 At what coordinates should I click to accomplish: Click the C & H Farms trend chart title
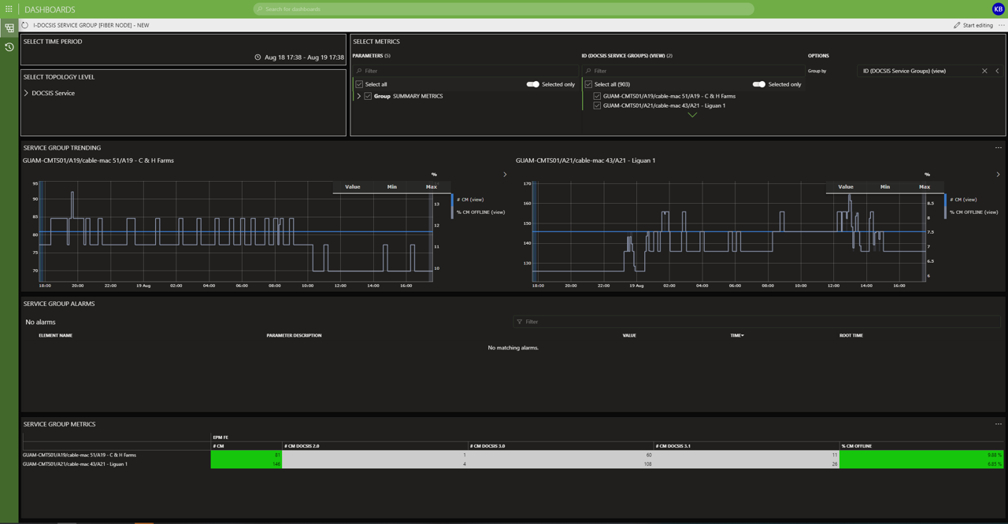[x=98, y=161]
